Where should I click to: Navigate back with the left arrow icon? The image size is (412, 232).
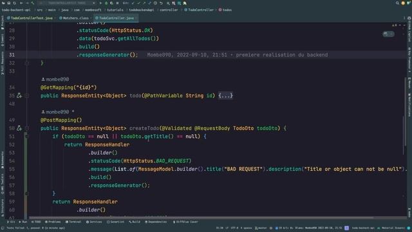[21, 3]
